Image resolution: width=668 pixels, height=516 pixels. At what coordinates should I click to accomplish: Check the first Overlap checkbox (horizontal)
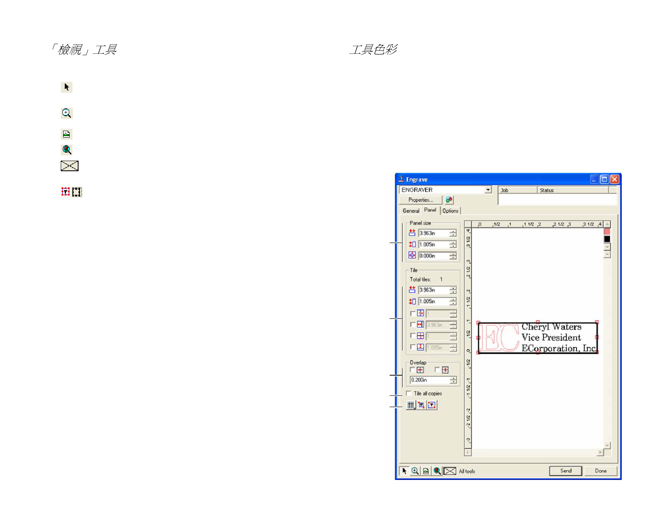pyautogui.click(x=413, y=370)
